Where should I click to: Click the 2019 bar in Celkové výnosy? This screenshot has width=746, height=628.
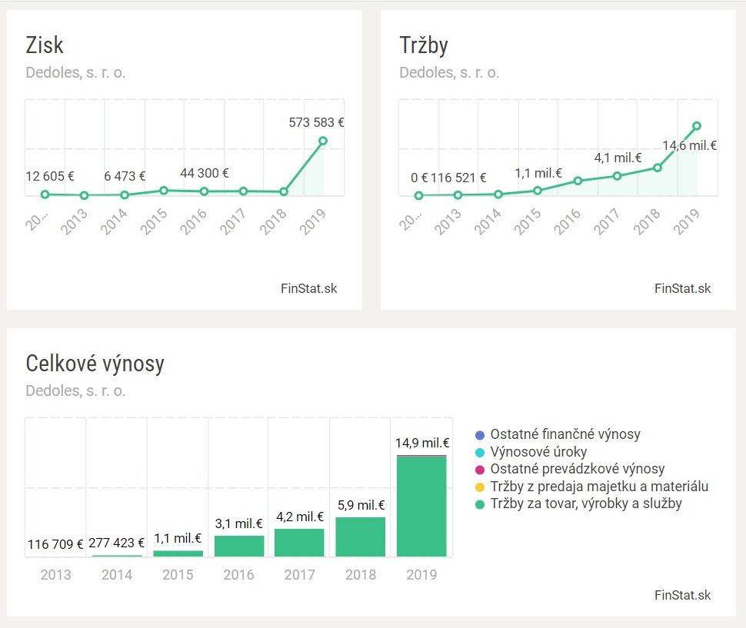coord(421,506)
